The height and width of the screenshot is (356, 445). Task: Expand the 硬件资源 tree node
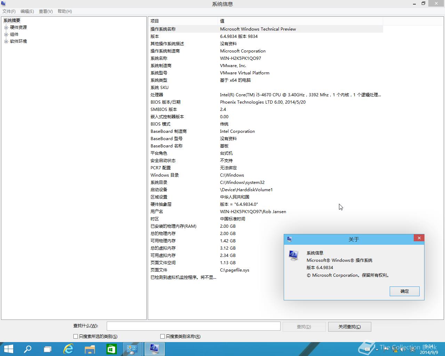point(6,27)
